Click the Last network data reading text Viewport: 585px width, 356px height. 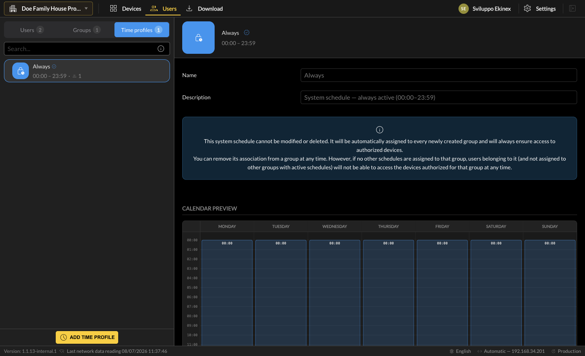[x=117, y=351]
